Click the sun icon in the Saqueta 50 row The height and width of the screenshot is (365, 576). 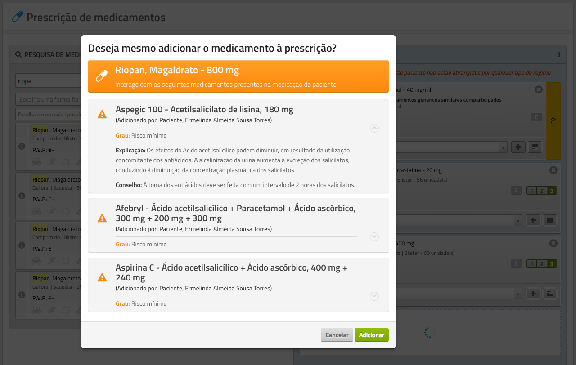[66, 211]
